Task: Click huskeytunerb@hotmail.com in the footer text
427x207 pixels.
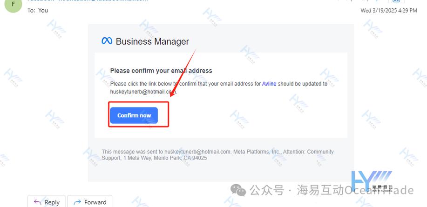Action: pyautogui.click(x=197, y=152)
